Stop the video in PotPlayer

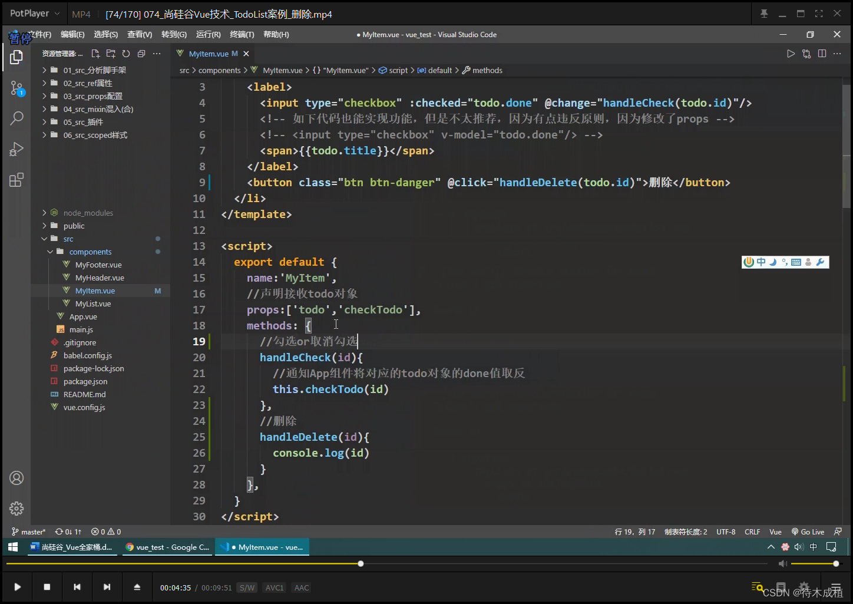pyautogui.click(x=47, y=587)
